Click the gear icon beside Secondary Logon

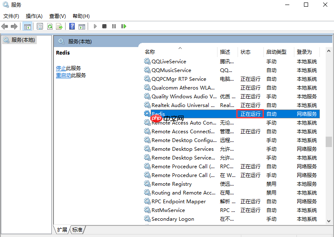(147, 219)
